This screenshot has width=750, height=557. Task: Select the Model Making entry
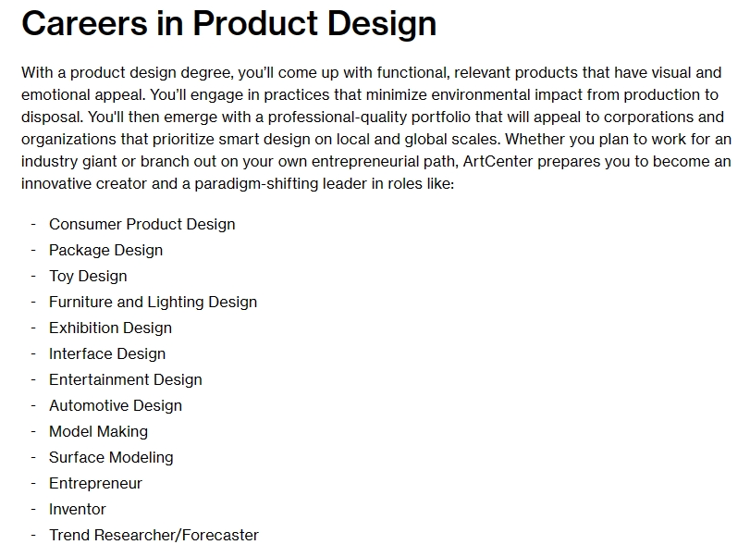click(99, 431)
